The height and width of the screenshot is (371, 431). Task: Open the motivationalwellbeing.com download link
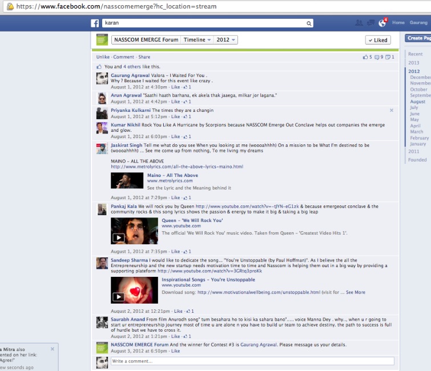[259, 292]
